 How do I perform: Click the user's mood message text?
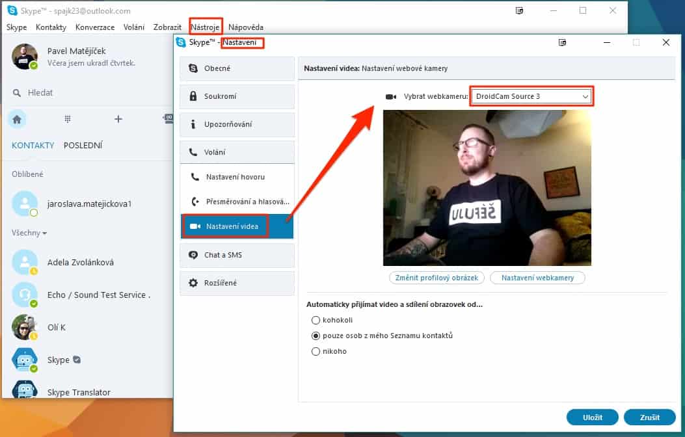[x=91, y=63]
